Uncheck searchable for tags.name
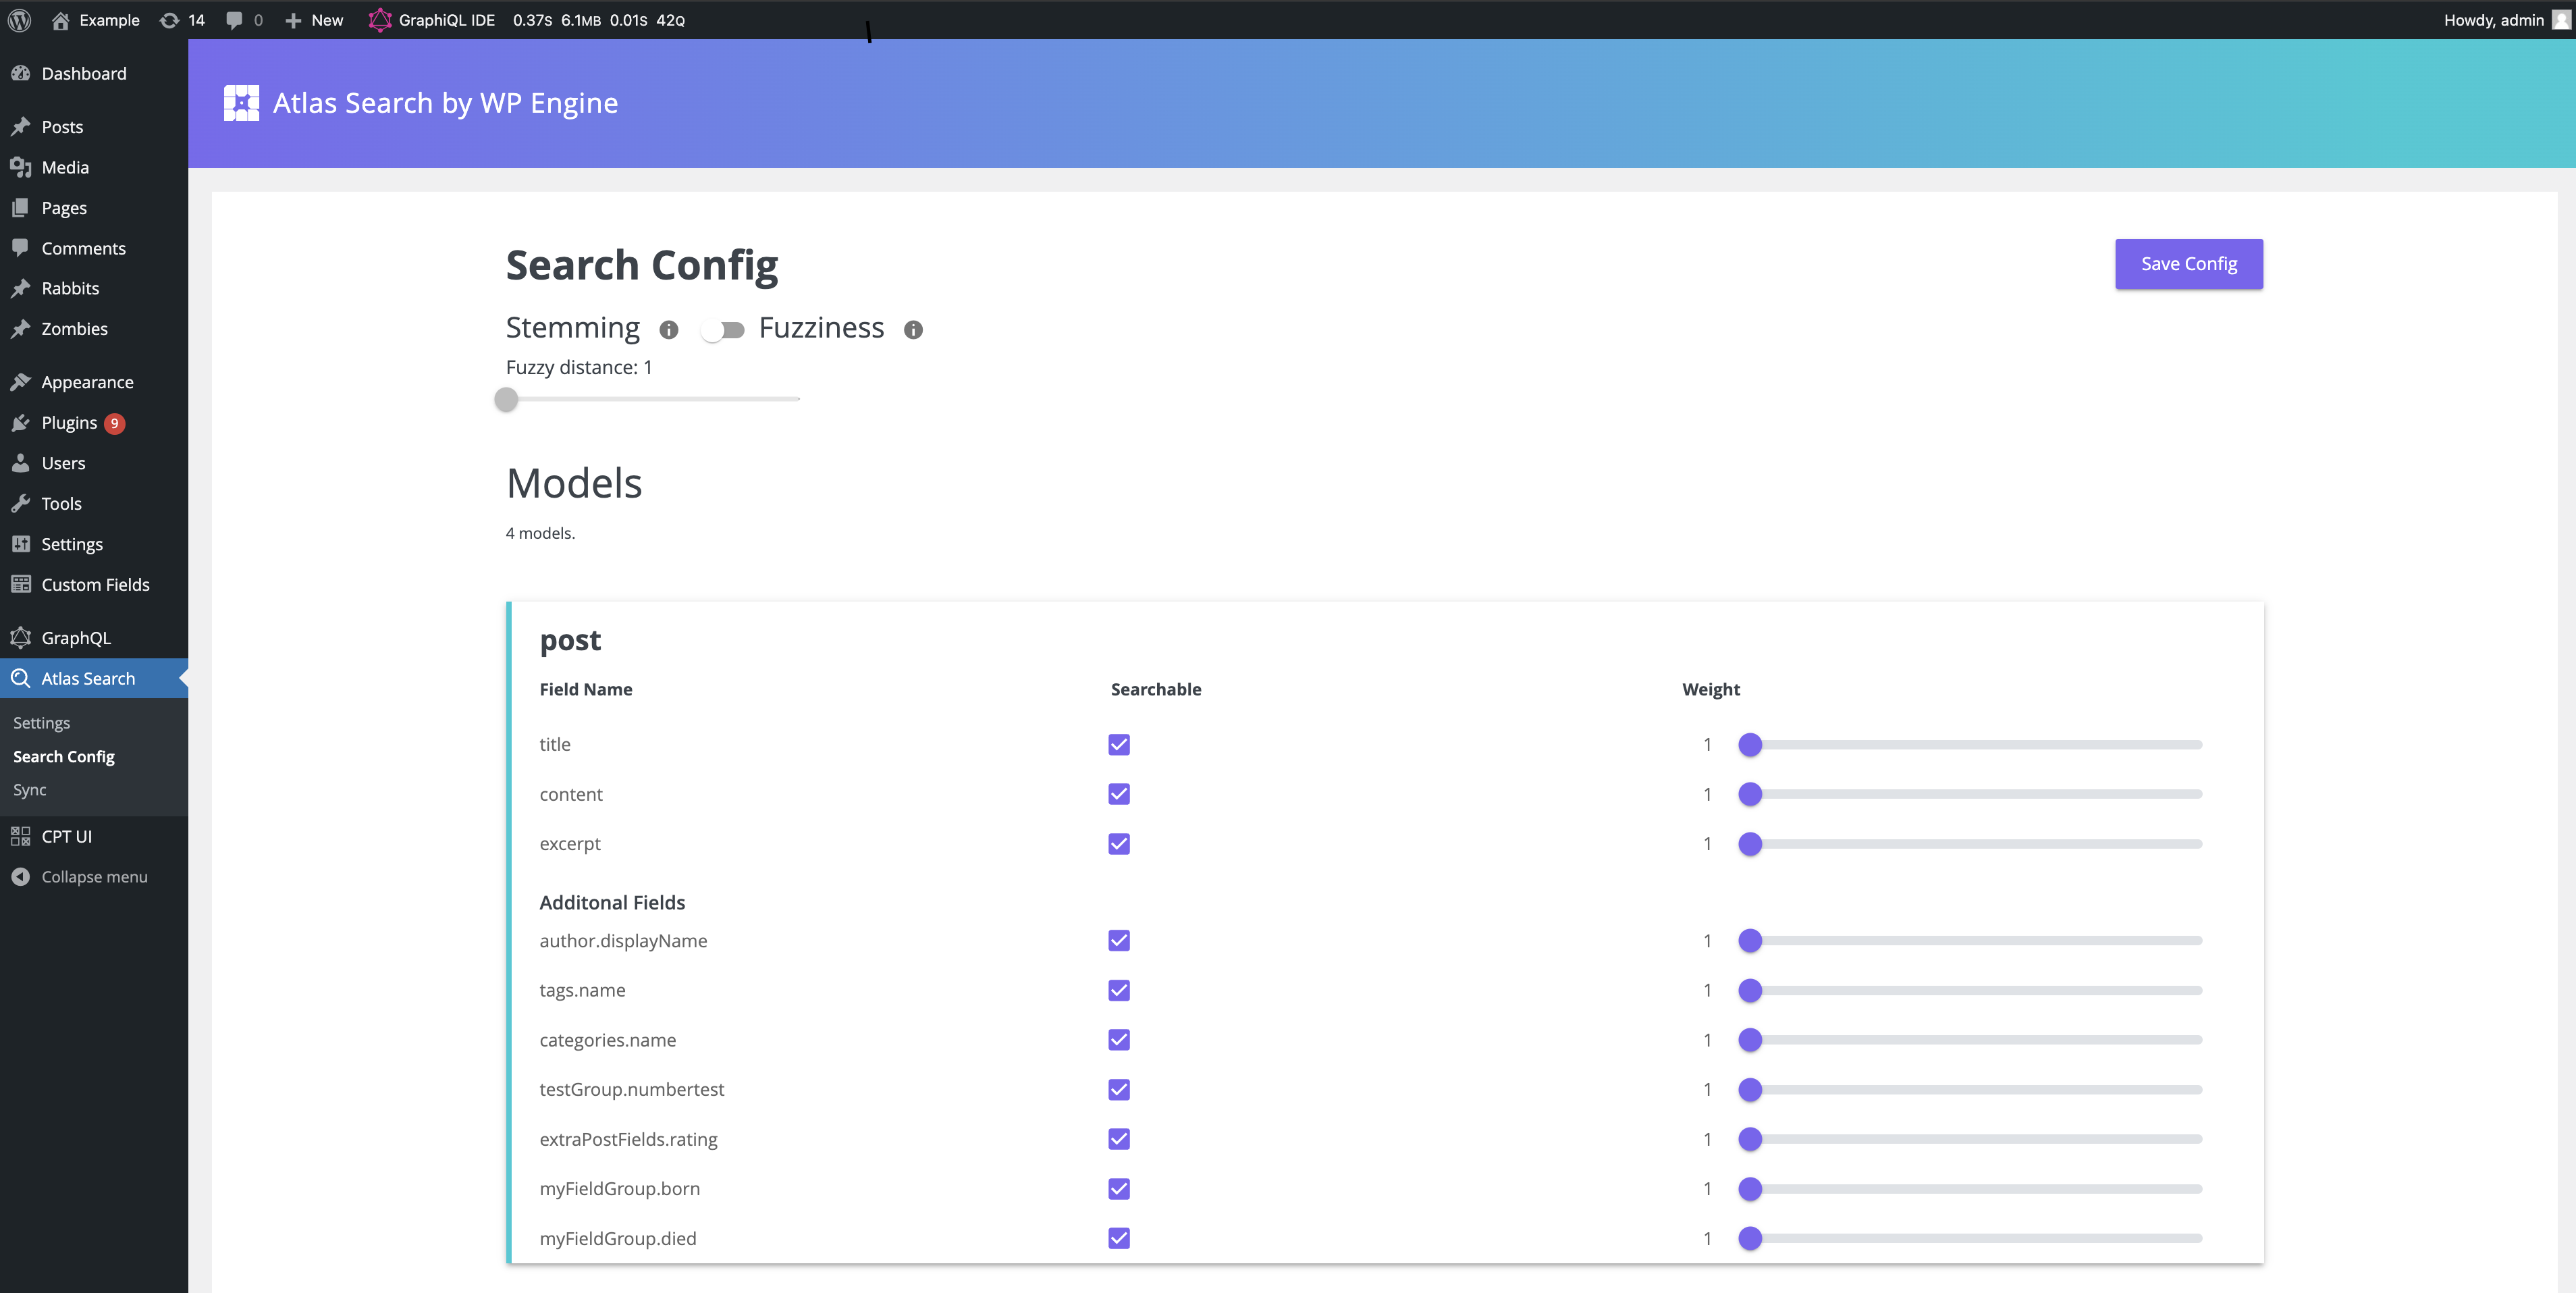This screenshot has height=1293, width=2576. (x=1118, y=991)
